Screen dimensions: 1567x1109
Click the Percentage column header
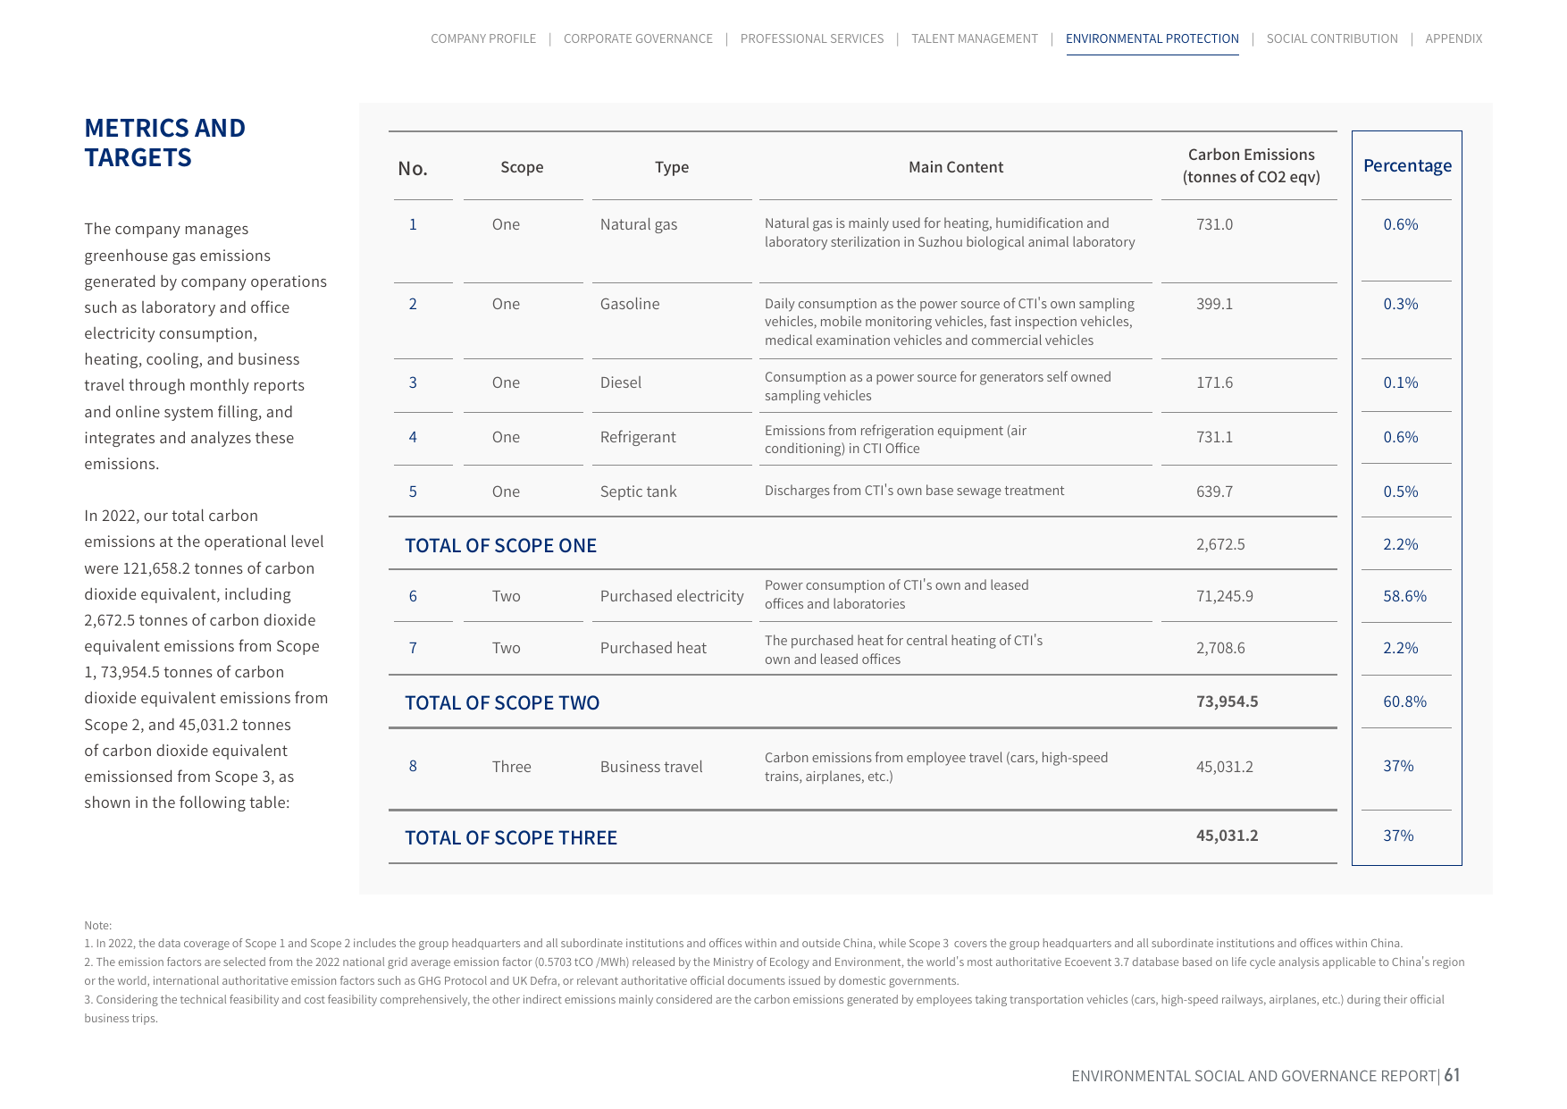(1407, 165)
